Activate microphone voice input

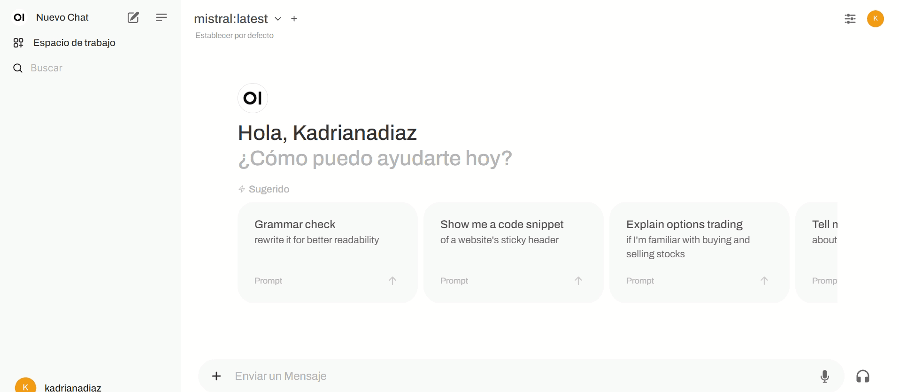point(825,376)
